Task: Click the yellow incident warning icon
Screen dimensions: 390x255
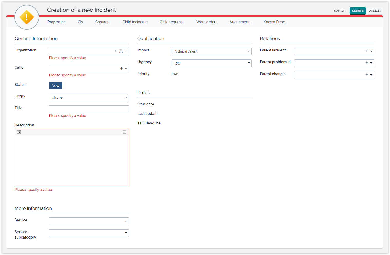Action: click(x=27, y=17)
